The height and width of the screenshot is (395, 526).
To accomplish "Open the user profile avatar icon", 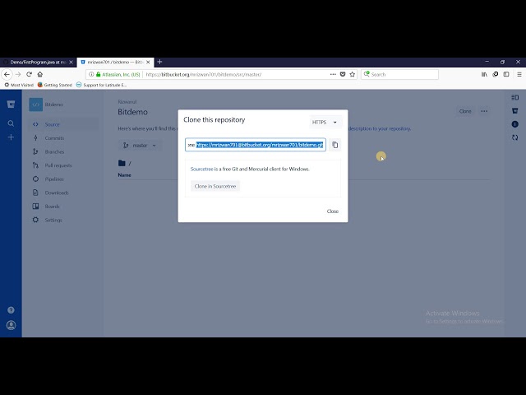I will (11, 325).
